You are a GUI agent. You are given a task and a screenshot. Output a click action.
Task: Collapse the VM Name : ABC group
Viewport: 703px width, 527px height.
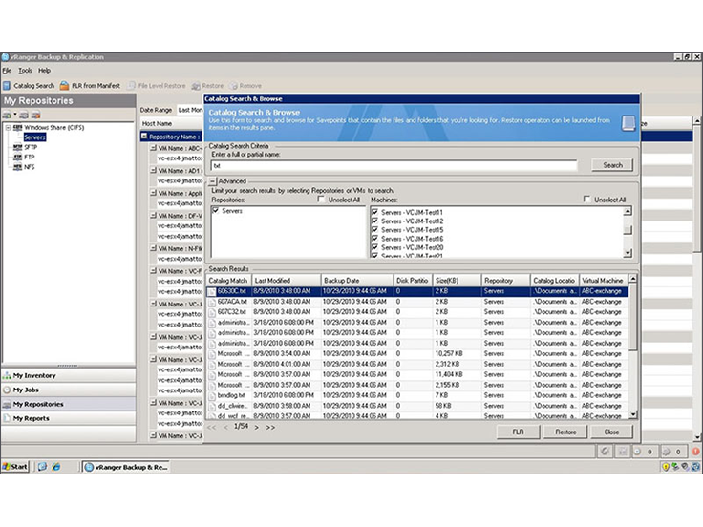coord(154,147)
